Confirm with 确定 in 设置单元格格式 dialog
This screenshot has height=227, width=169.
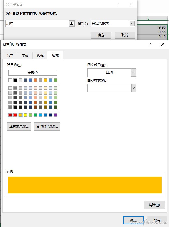tap(133, 220)
